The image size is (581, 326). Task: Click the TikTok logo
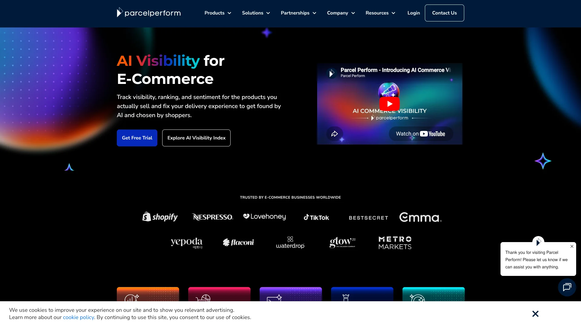click(x=316, y=217)
